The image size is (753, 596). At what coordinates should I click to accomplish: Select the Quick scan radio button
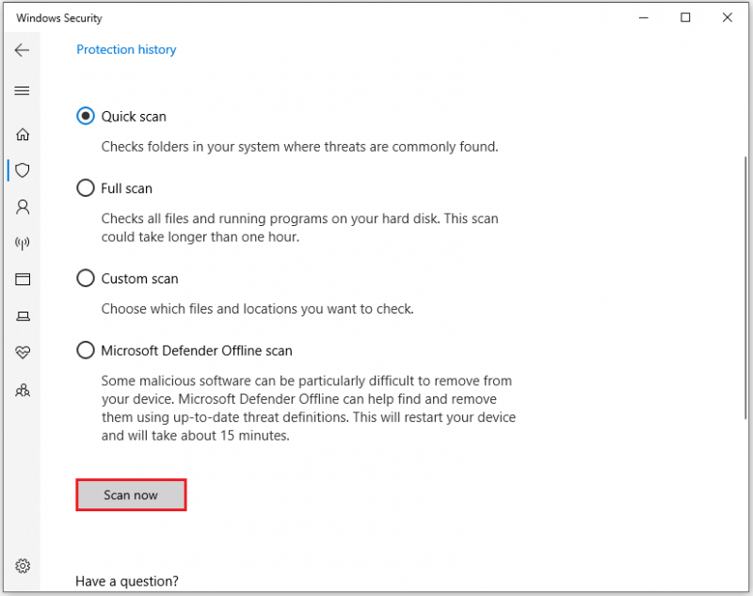[86, 116]
